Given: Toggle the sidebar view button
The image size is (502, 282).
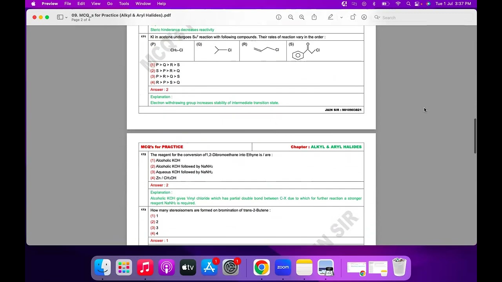Looking at the screenshot, I should [x=60, y=17].
